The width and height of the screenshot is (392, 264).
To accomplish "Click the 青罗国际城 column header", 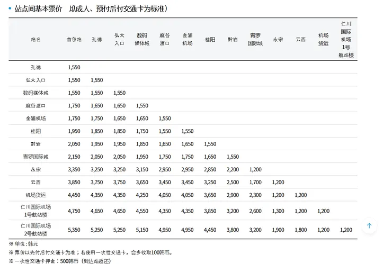I will [x=255, y=40].
